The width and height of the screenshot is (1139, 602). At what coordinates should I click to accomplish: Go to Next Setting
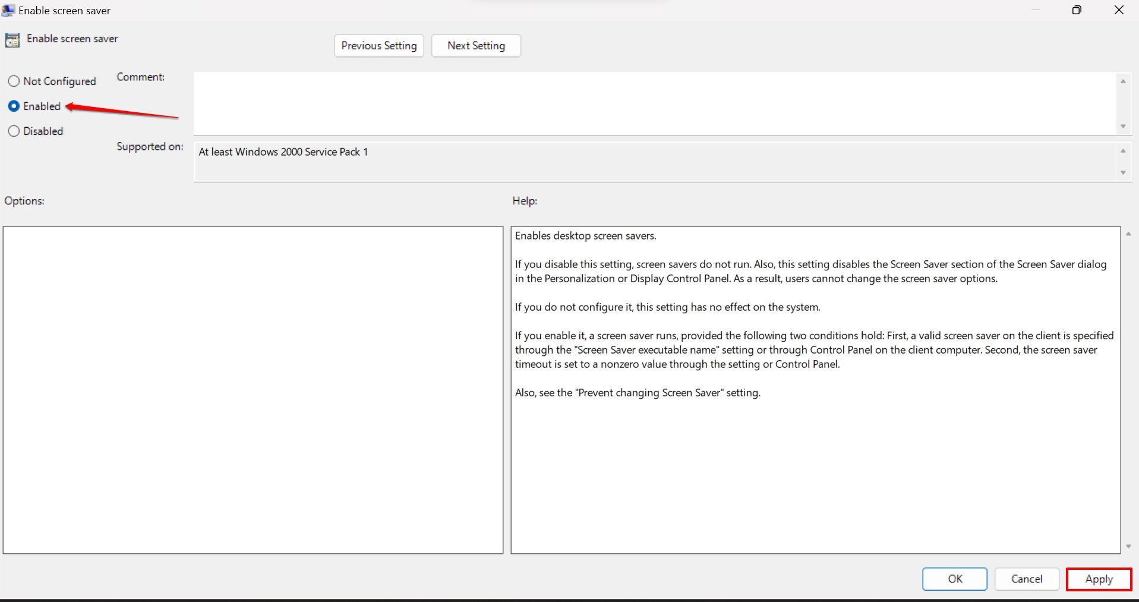click(x=476, y=46)
